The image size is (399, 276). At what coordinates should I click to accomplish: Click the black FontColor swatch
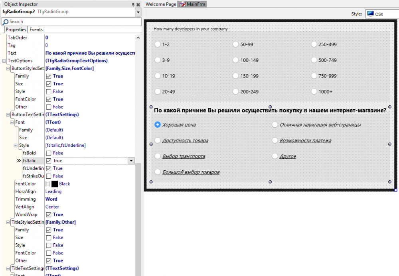coord(55,184)
